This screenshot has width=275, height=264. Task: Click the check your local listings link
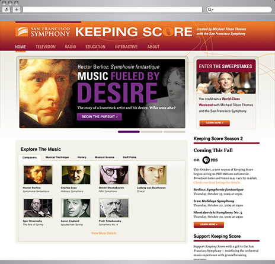[x=217, y=183]
